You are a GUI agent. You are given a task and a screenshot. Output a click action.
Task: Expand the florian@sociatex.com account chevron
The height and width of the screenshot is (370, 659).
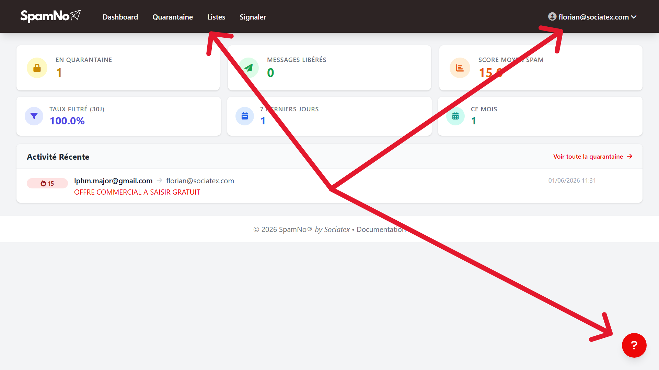[x=634, y=17]
